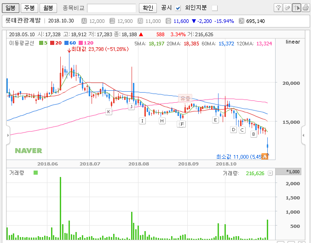This screenshot has width=311, height=243.
Task: Open disclosure marker E on chart
Action: coord(215,120)
